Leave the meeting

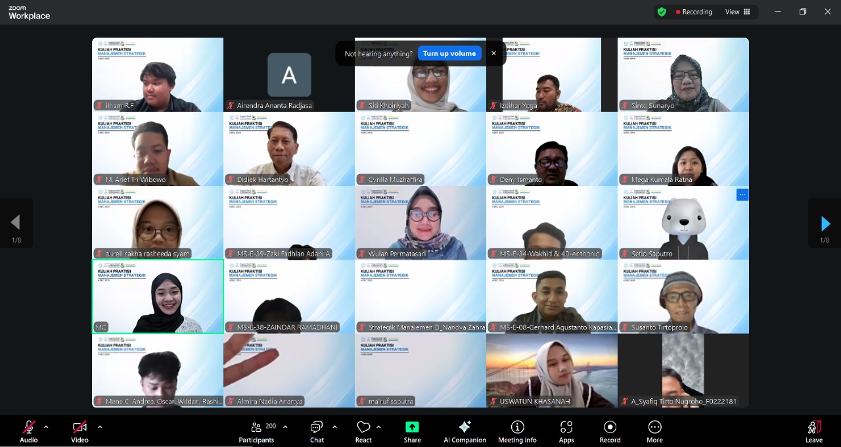coord(814,431)
